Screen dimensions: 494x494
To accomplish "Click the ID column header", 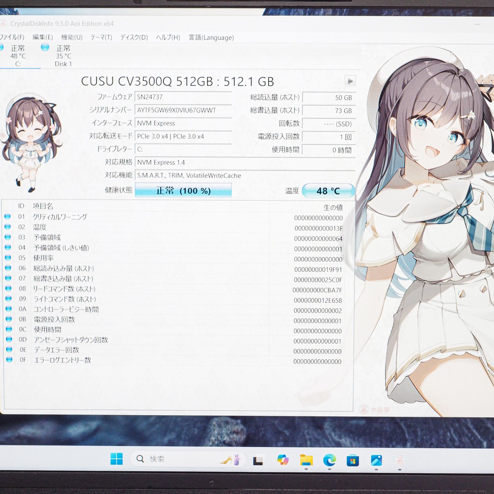I will (21, 206).
